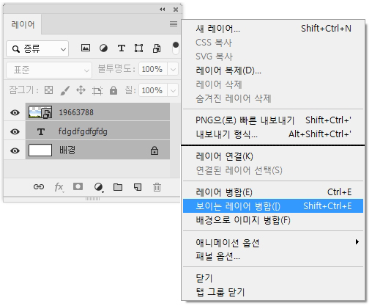This screenshot has width=372, height=306.
Task: Click the 배경 layer thumbnail
Action: (x=40, y=150)
